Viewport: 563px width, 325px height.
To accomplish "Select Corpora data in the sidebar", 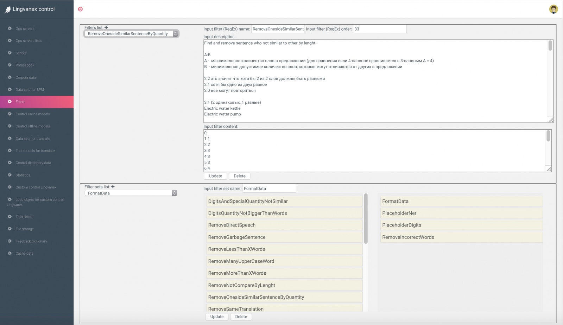I will point(26,77).
